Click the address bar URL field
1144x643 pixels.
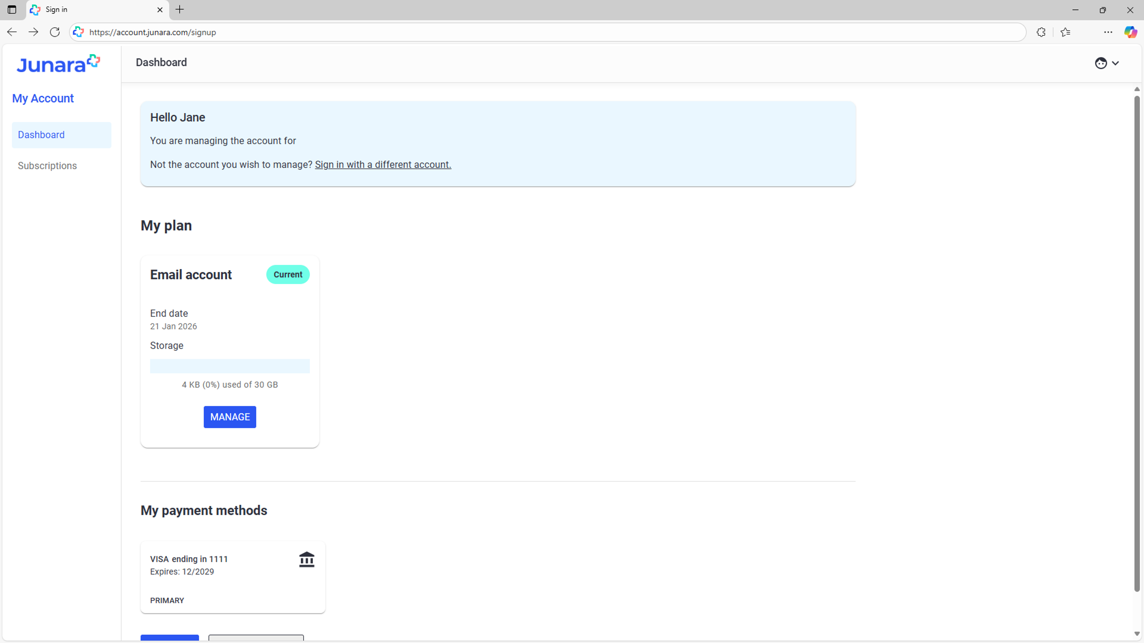tap(547, 32)
